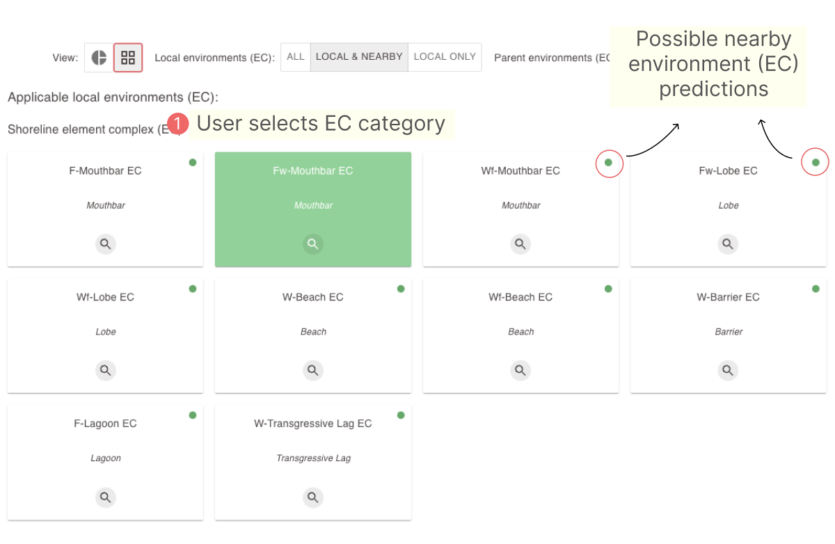Select the Wf-Lobe EC card
Screen dimensions: 835x544
click(x=105, y=335)
